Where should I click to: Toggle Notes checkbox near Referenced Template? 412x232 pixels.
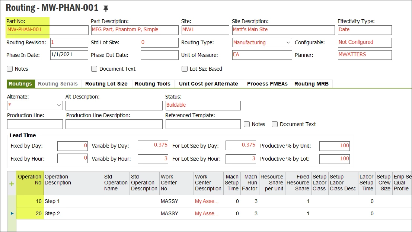247,124
